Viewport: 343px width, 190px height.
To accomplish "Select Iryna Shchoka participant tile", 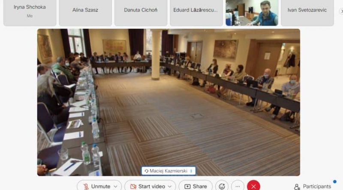I will [30, 13].
